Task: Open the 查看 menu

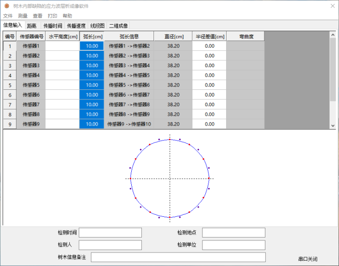Action: 37,16
